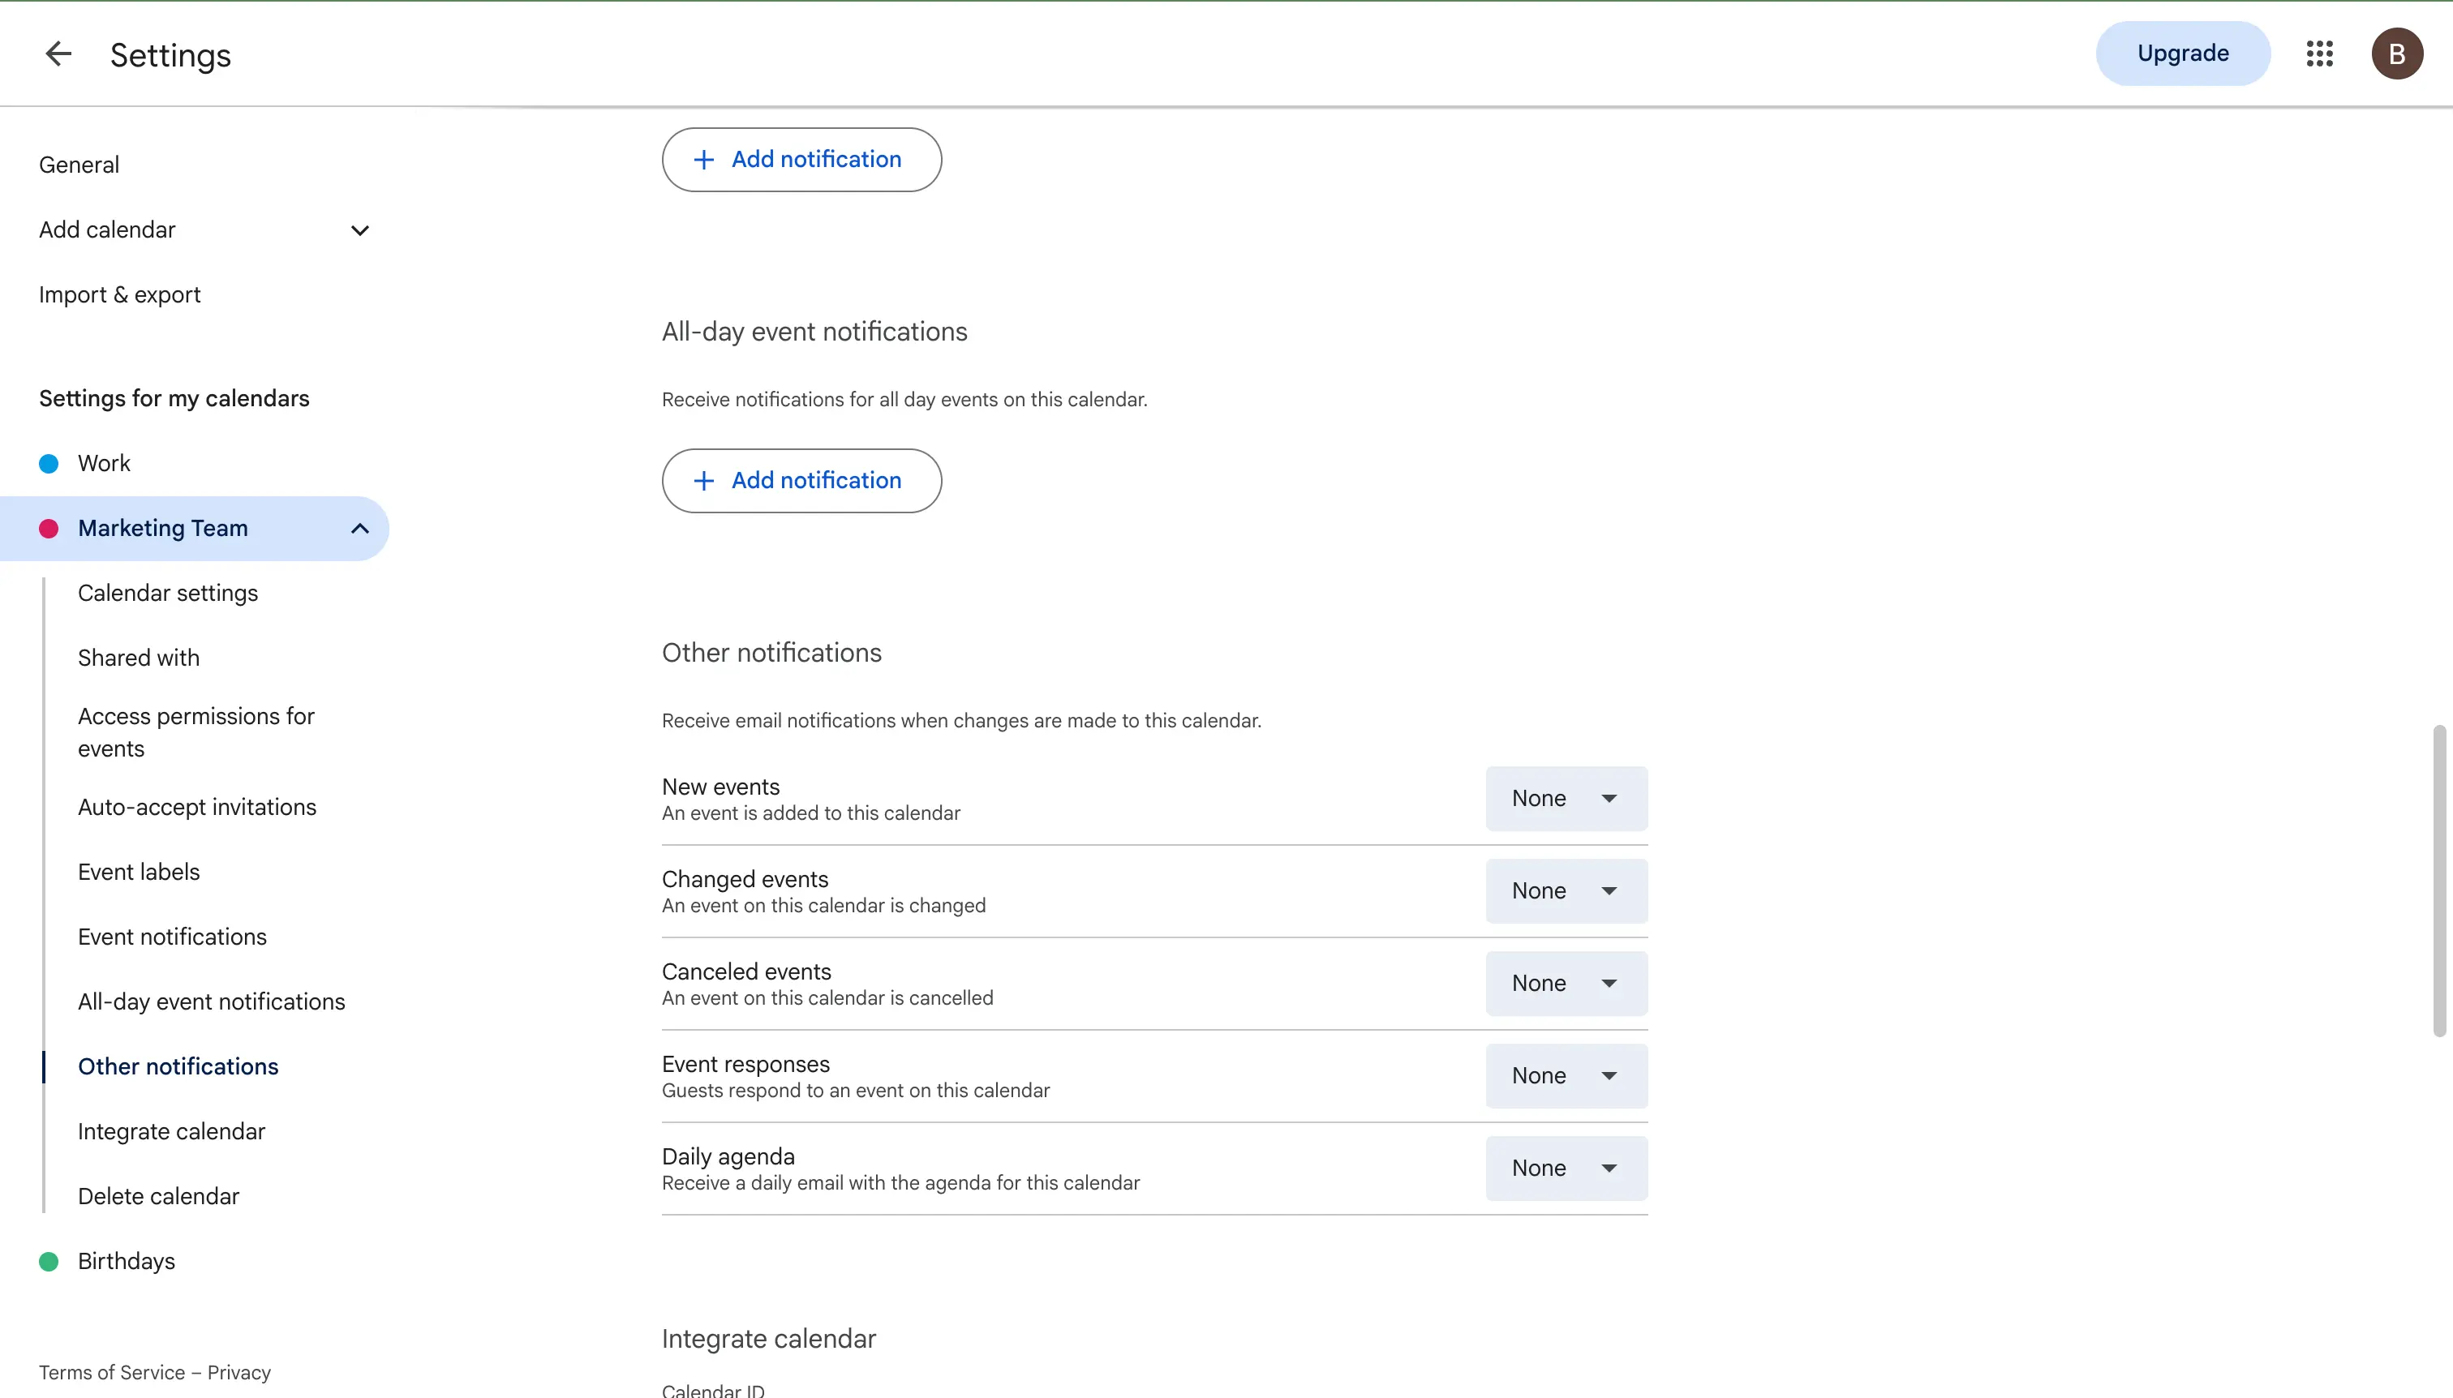Select Other notifications in the sidebar

(x=178, y=1066)
